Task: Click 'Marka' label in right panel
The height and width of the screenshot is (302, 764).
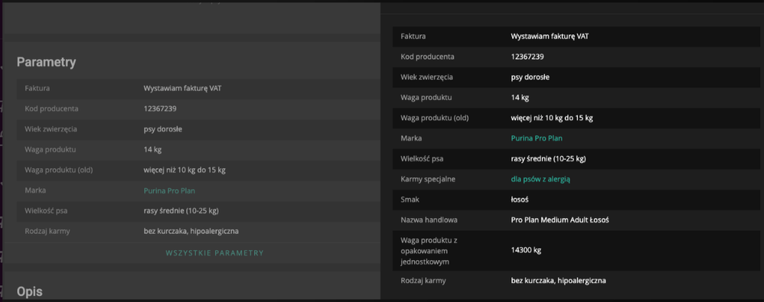Action: tap(411, 138)
